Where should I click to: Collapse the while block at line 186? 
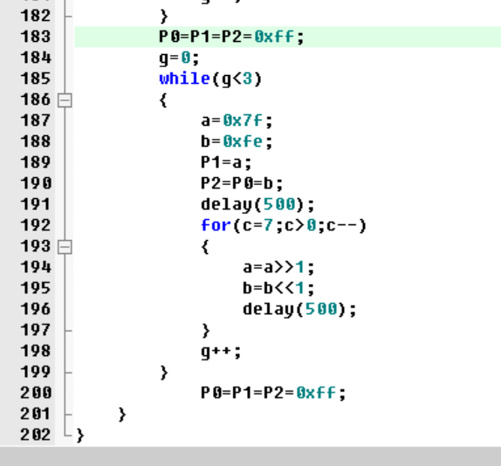[x=65, y=100]
